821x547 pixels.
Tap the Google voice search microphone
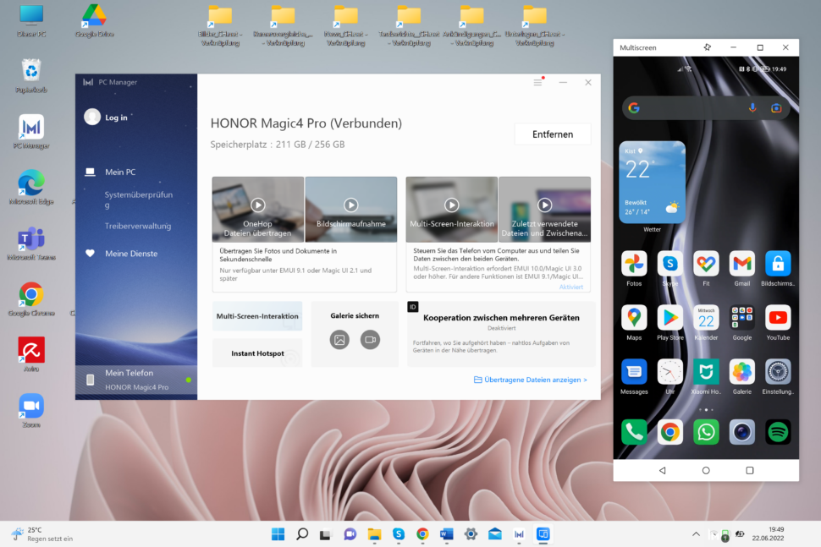tap(752, 108)
